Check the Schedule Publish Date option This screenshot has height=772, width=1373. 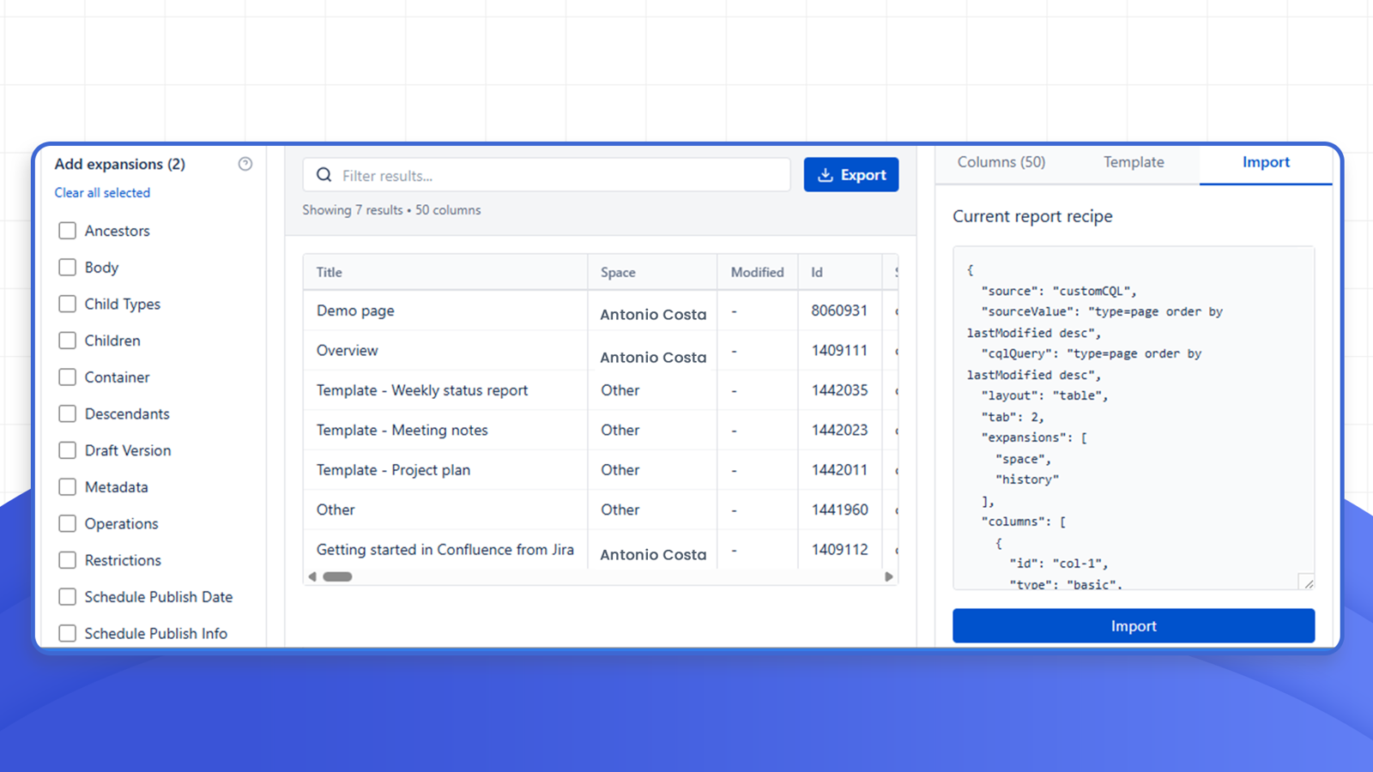67,596
